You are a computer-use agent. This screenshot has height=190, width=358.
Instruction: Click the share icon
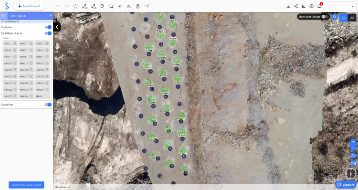coord(296,6)
